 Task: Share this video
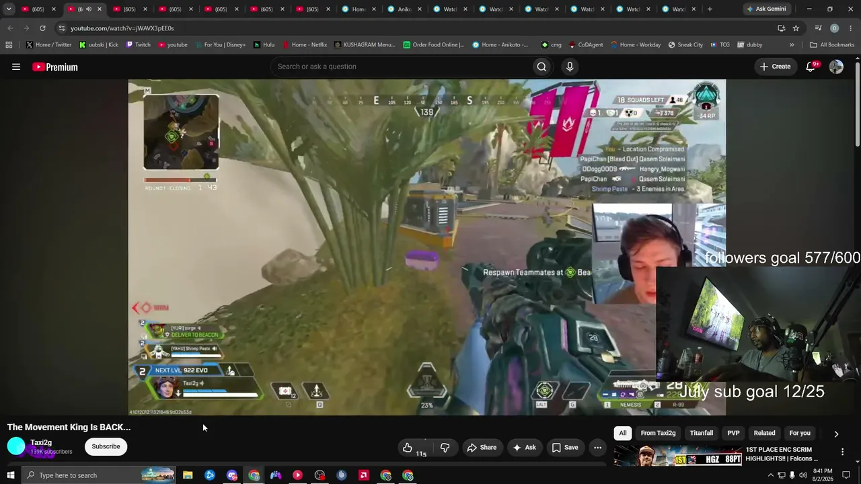click(482, 447)
